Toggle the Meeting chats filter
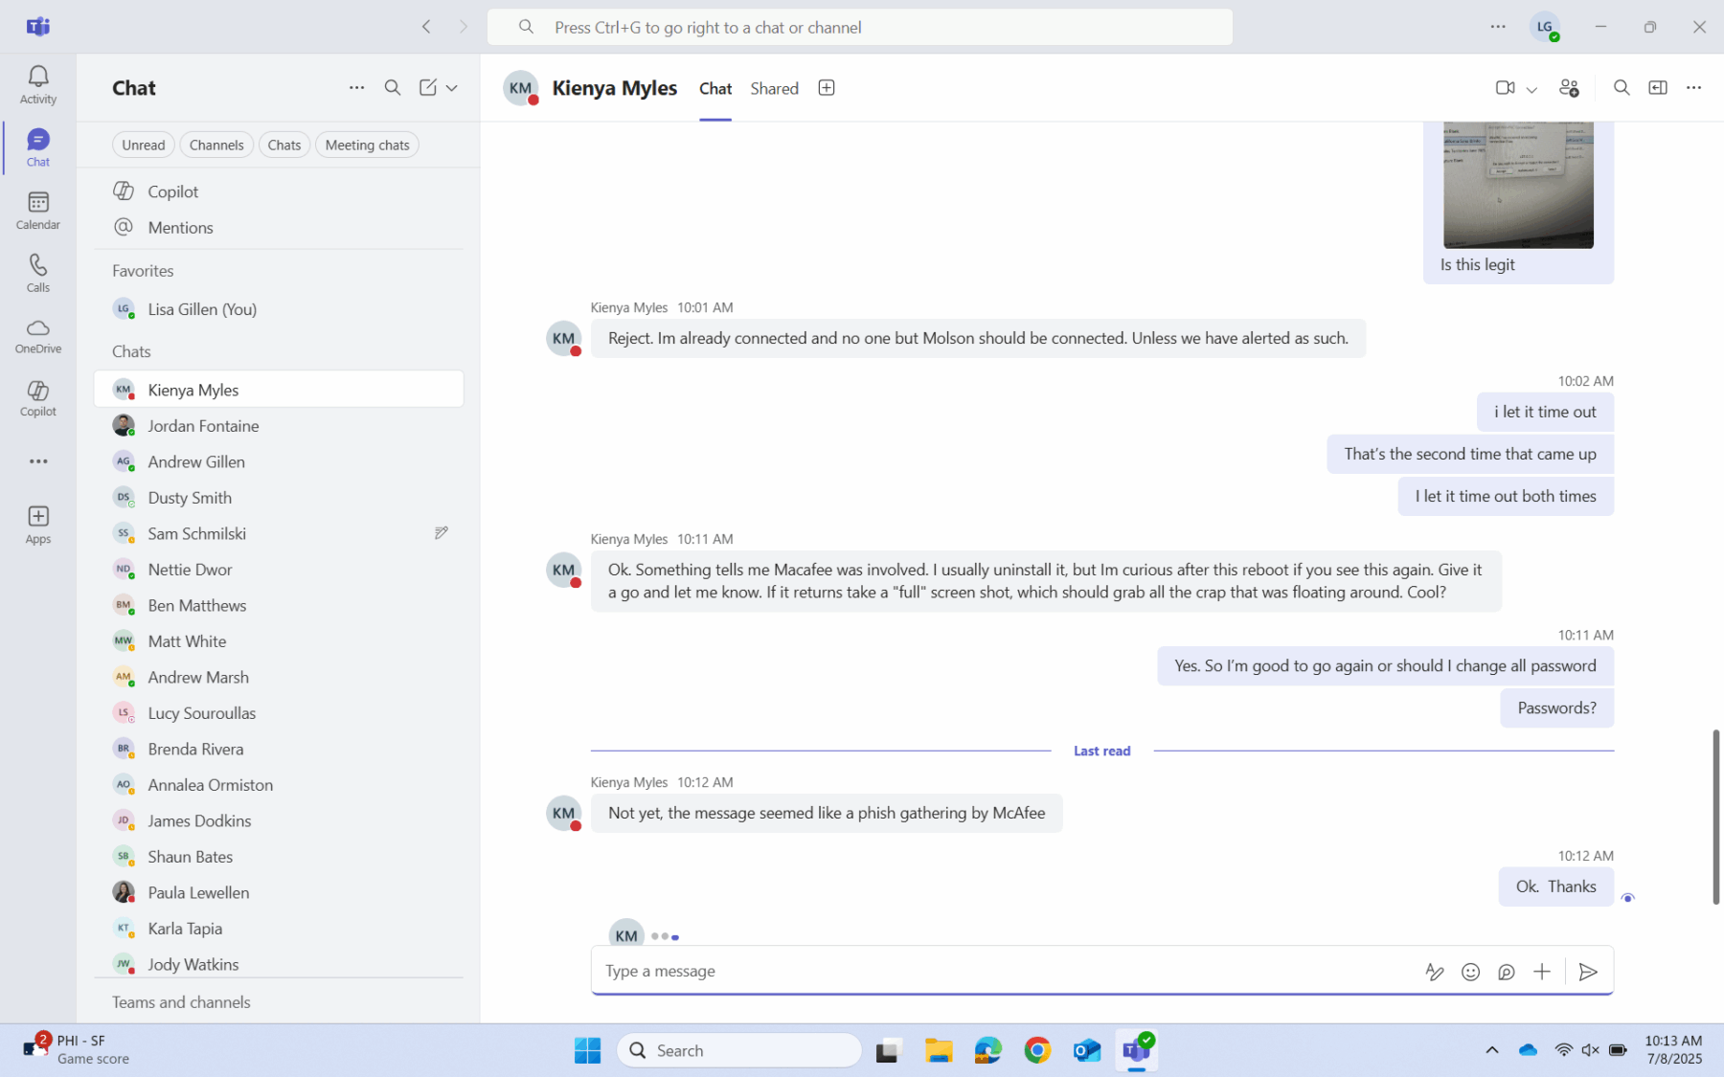 tap(367, 146)
